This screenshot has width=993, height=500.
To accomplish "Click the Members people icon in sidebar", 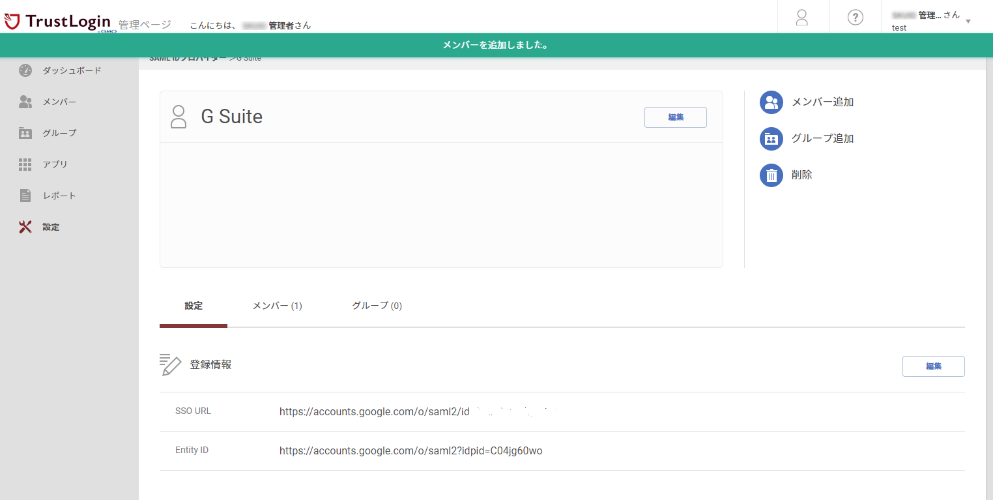I will click(25, 102).
